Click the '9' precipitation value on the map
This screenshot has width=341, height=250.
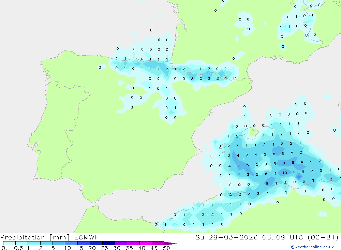267,183
